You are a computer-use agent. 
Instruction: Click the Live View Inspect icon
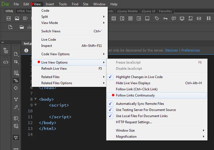(16, 73)
